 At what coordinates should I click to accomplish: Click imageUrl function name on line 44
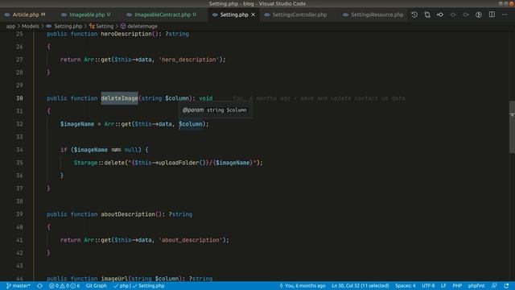coord(114,279)
